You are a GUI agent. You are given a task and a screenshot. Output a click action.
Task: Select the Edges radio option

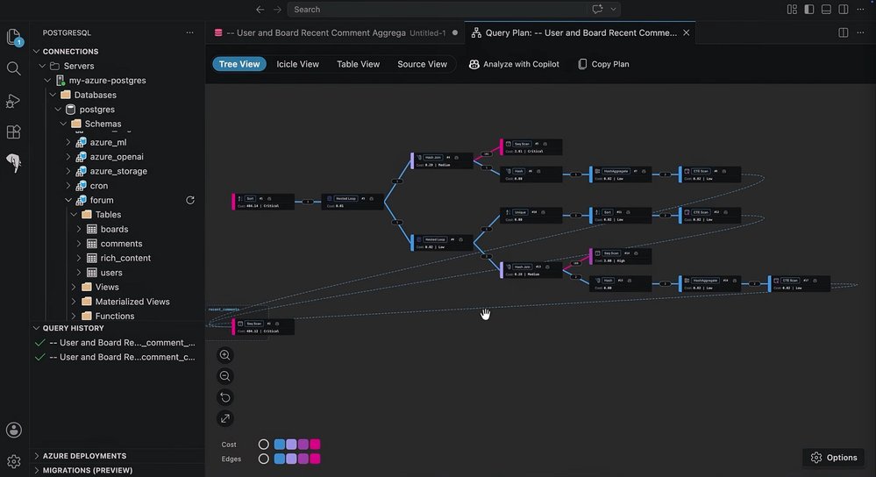coord(264,459)
